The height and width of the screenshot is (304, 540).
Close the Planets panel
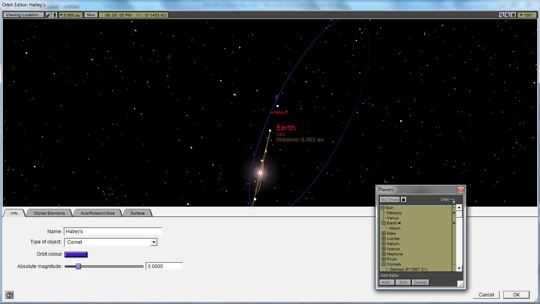click(x=461, y=190)
